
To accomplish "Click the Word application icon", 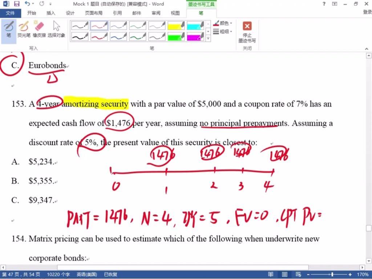I will 6,4.
